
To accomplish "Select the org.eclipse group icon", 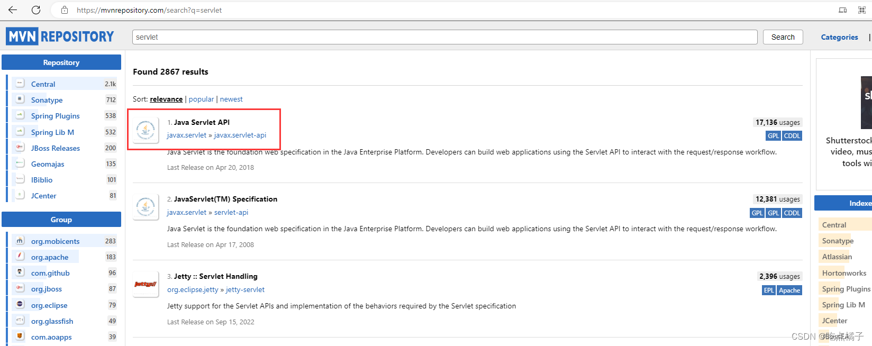I will (x=20, y=304).
